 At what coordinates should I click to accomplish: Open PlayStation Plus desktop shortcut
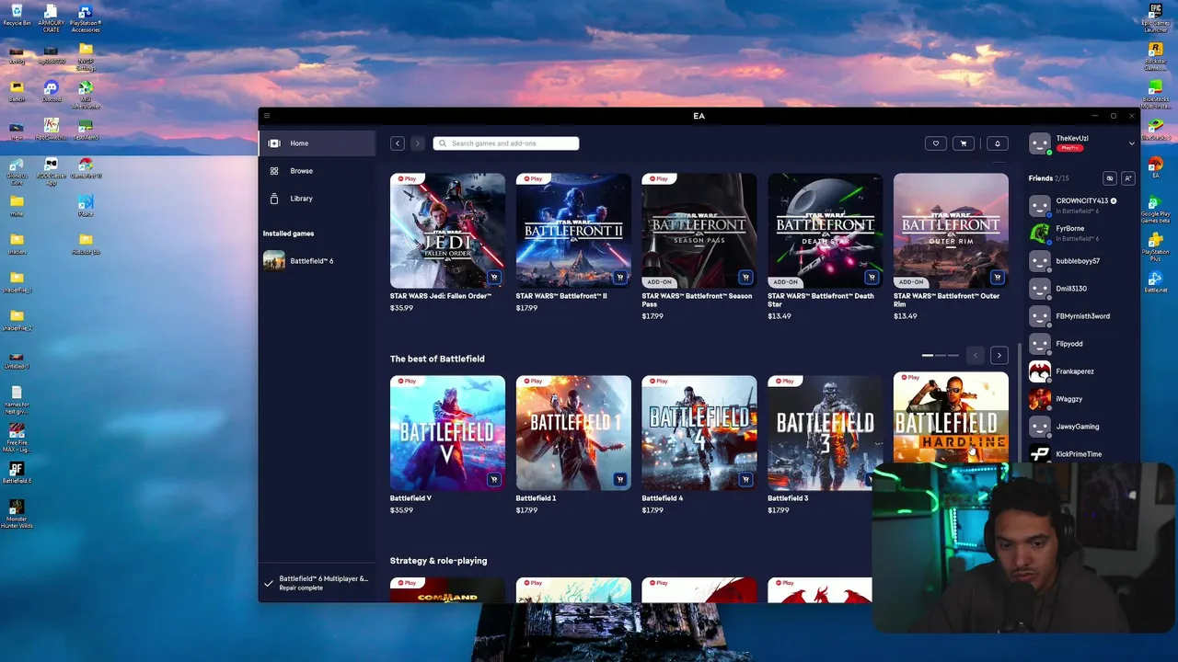point(1156,245)
